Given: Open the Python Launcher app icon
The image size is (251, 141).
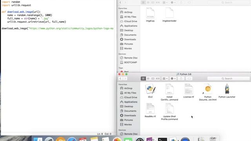Looking at the screenshot, I should click(227, 89).
